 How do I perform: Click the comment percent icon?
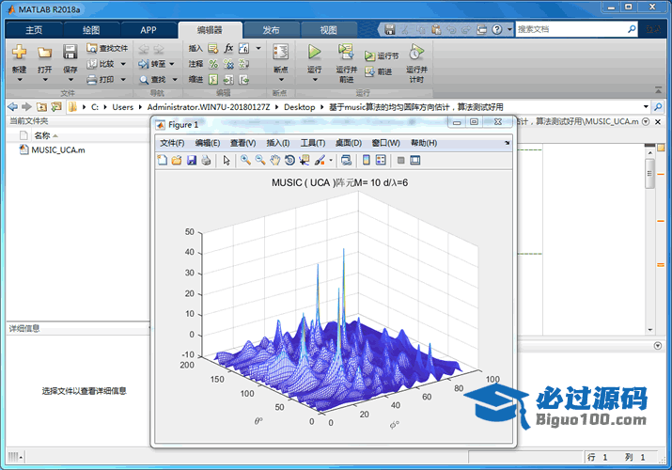213,64
